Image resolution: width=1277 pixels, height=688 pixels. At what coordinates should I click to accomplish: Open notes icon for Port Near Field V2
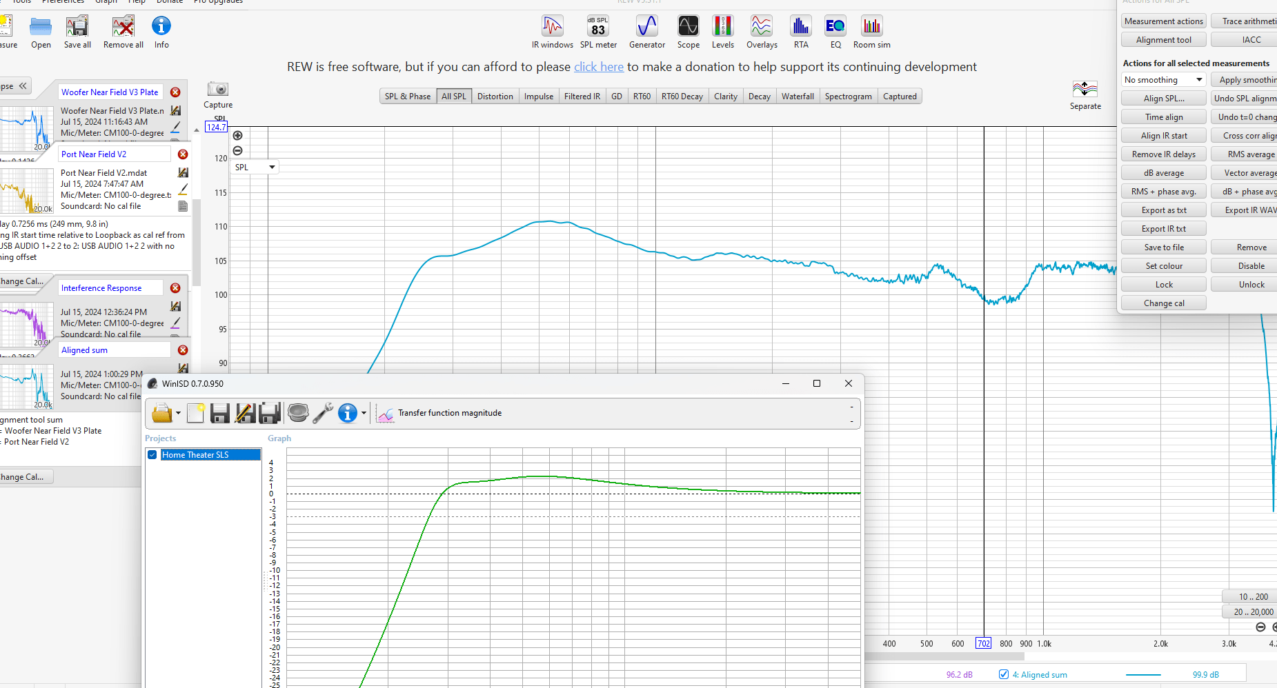coord(183,206)
